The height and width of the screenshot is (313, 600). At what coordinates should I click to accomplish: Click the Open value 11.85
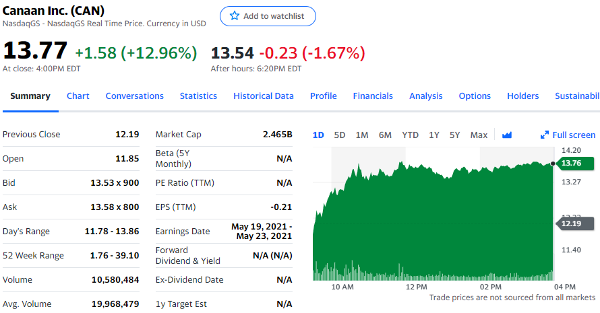[x=127, y=159]
